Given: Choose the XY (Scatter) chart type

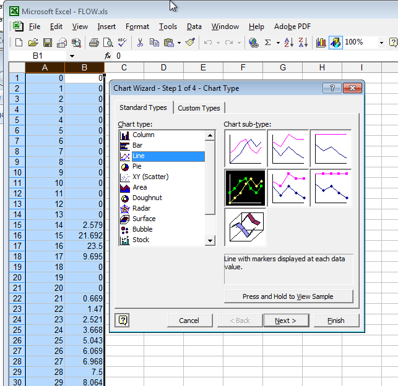Looking at the screenshot, I should (162, 177).
